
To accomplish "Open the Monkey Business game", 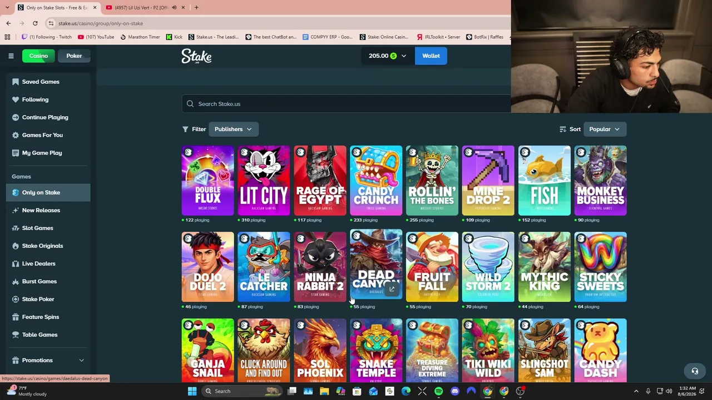I will click(600, 181).
